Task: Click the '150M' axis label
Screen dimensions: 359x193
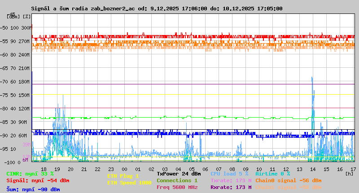Action: pos(24,95)
